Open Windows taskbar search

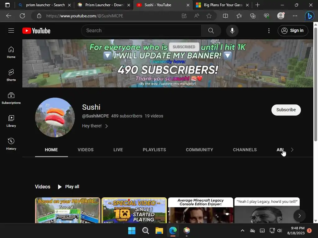click(x=146, y=231)
